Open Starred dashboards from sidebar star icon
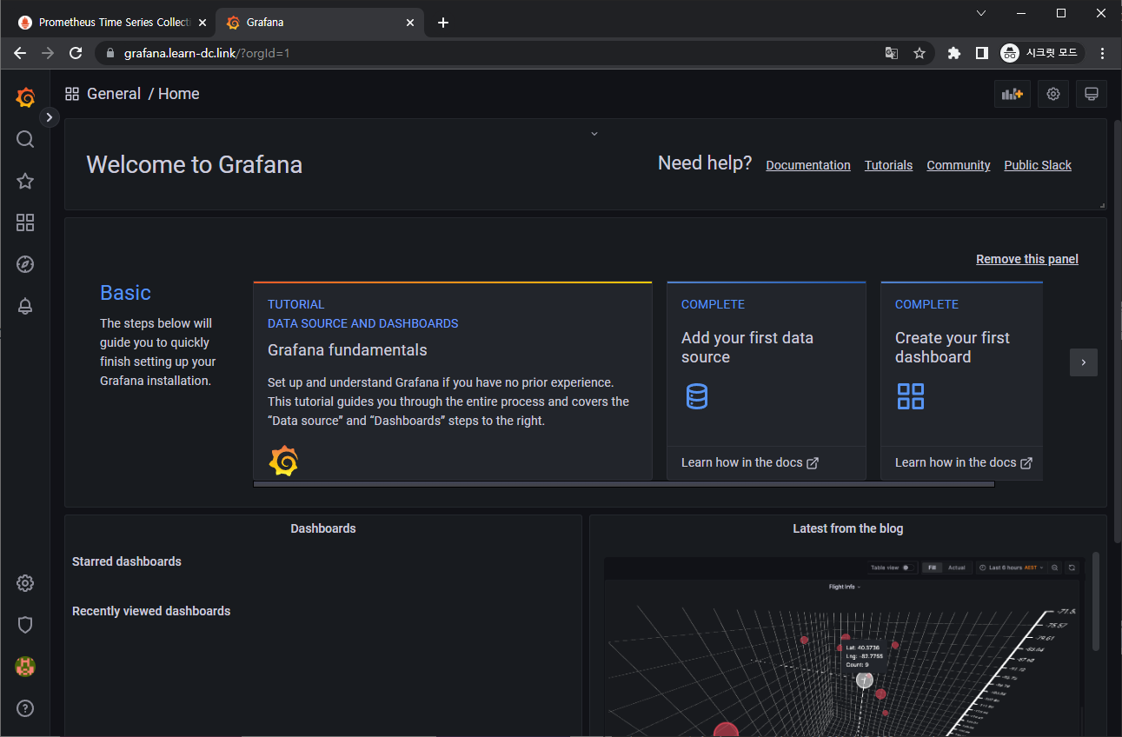The width and height of the screenshot is (1122, 737). tap(25, 181)
